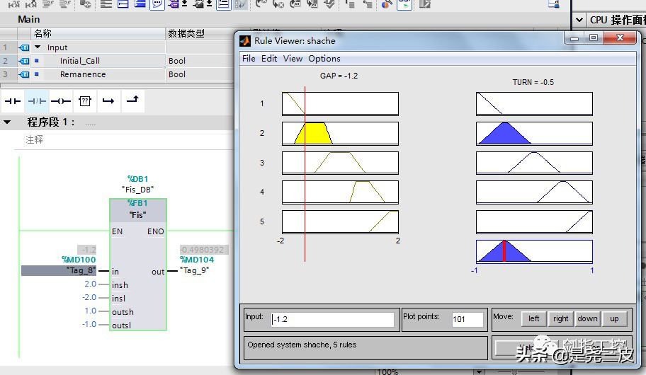The image size is (646, 375).
Task: Select the yellow rule 2 GAP plot
Action: (x=340, y=133)
